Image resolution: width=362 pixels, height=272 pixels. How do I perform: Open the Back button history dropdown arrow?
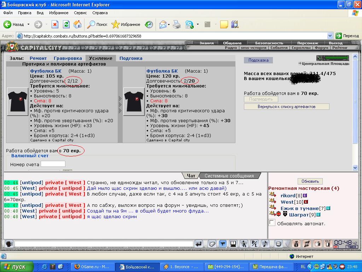click(x=28, y=24)
